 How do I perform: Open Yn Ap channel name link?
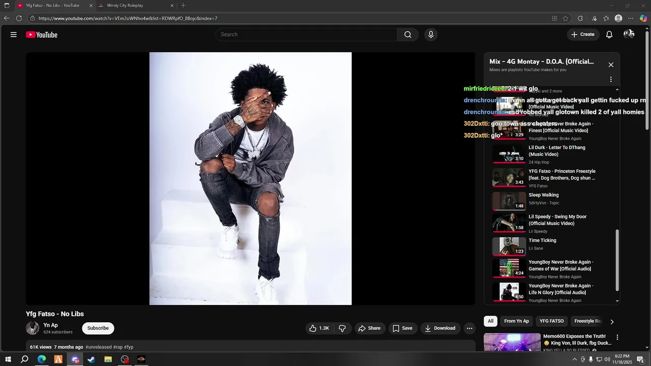pyautogui.click(x=50, y=325)
